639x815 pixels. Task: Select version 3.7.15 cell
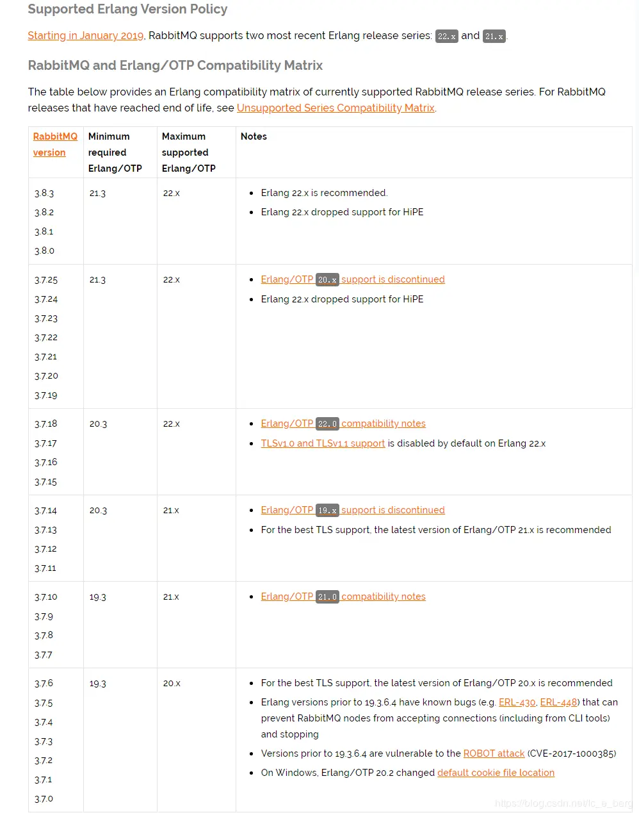click(46, 482)
